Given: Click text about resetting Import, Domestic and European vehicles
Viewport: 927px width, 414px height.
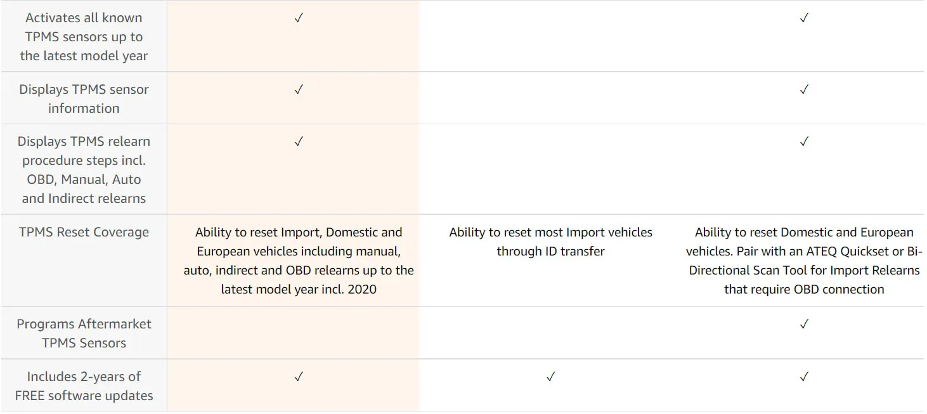Looking at the screenshot, I should point(299,261).
